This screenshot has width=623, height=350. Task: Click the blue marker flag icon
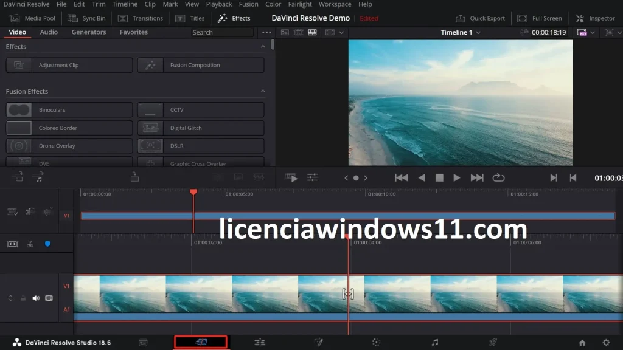[47, 244]
